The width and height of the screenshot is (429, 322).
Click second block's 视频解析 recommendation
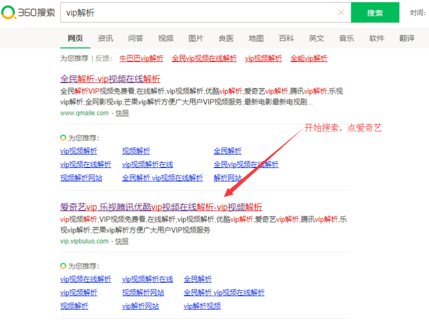coord(74,306)
